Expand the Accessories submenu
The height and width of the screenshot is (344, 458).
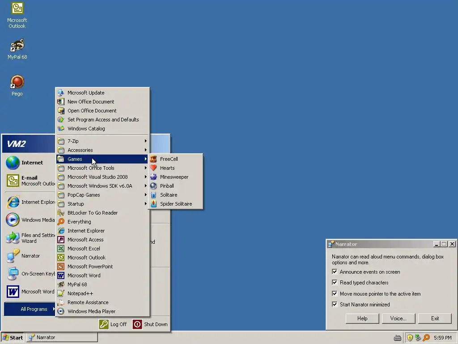[102, 150]
